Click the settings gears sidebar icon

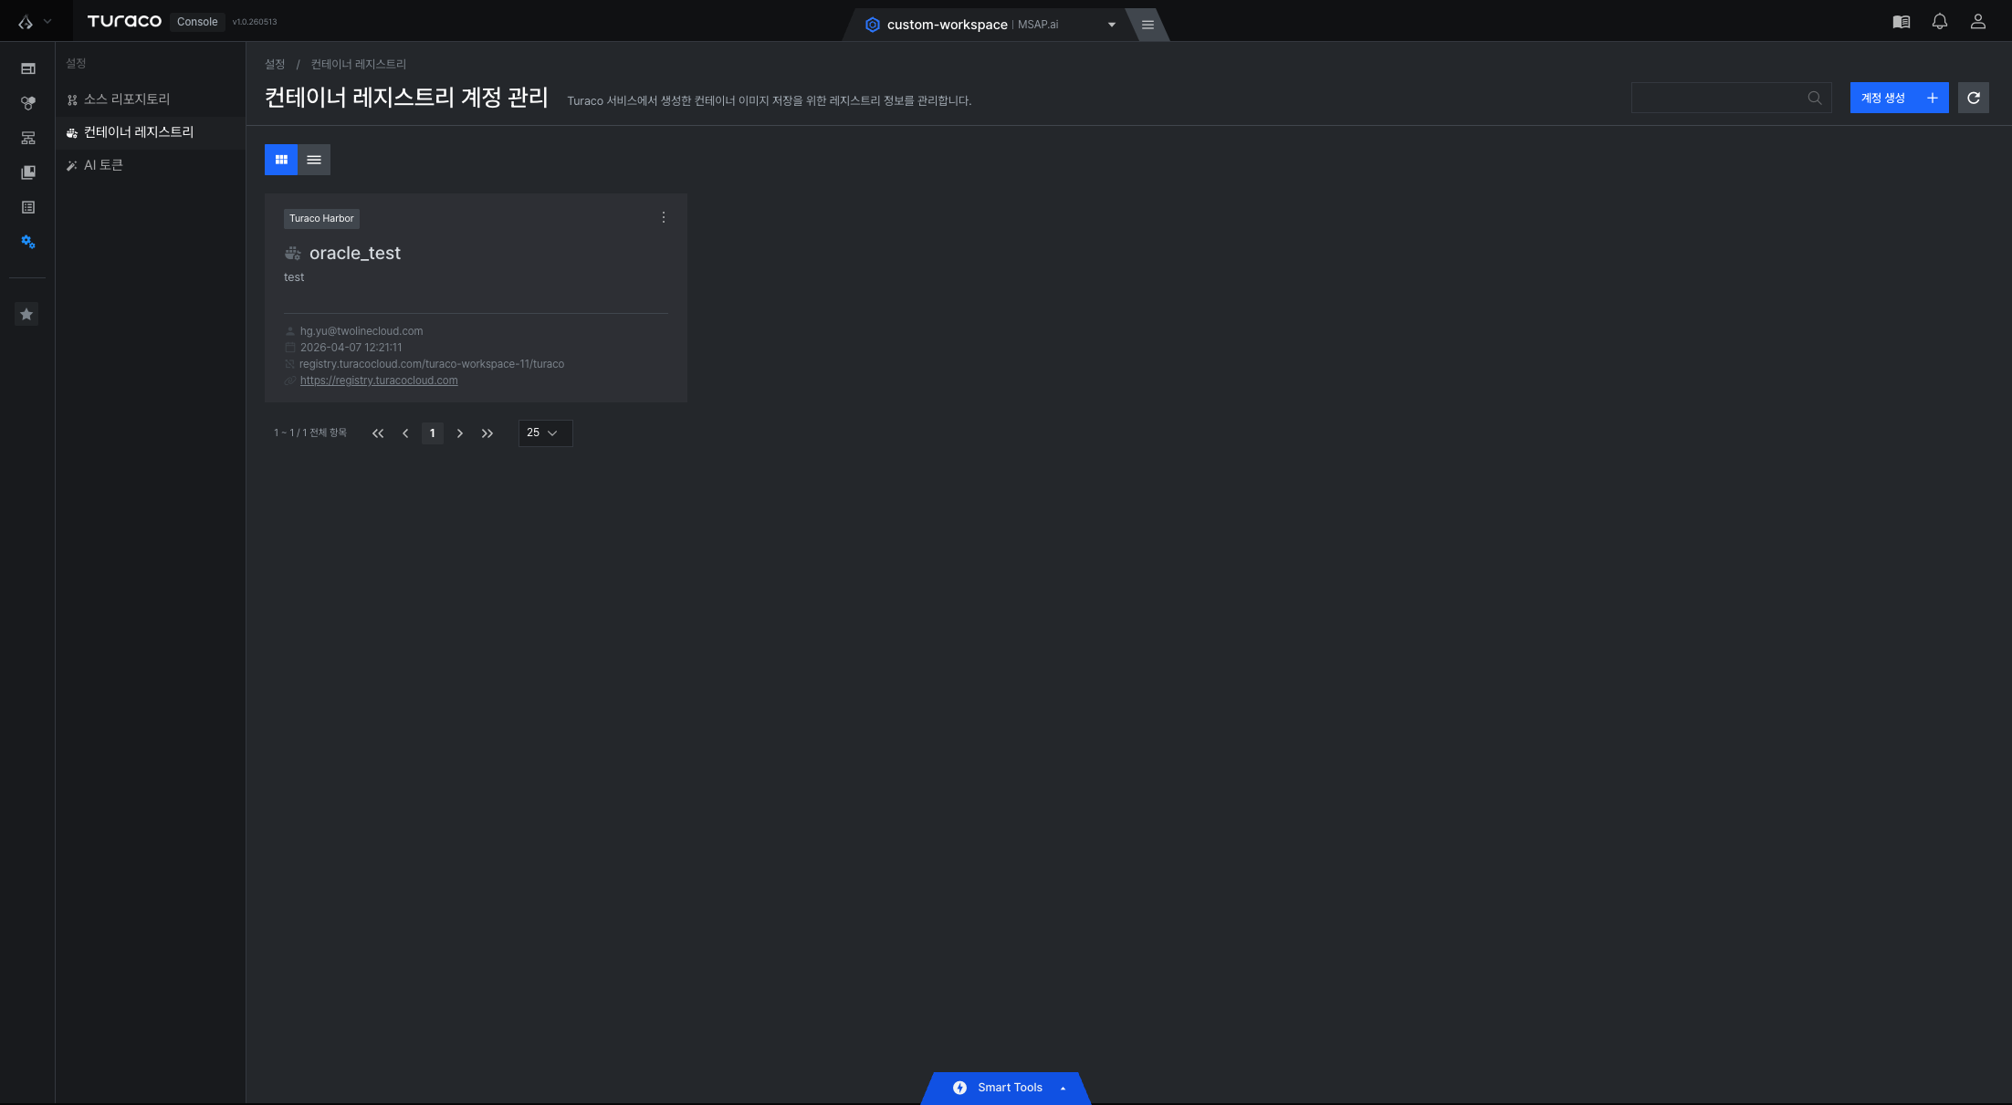click(28, 242)
